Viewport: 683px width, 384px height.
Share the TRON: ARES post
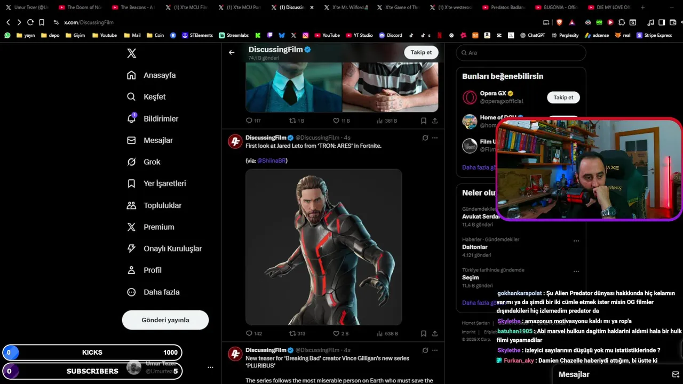click(435, 333)
